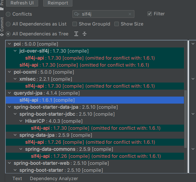Select the HikariCP 4.0.3 row
The width and height of the screenshot is (196, 182).
(95, 121)
